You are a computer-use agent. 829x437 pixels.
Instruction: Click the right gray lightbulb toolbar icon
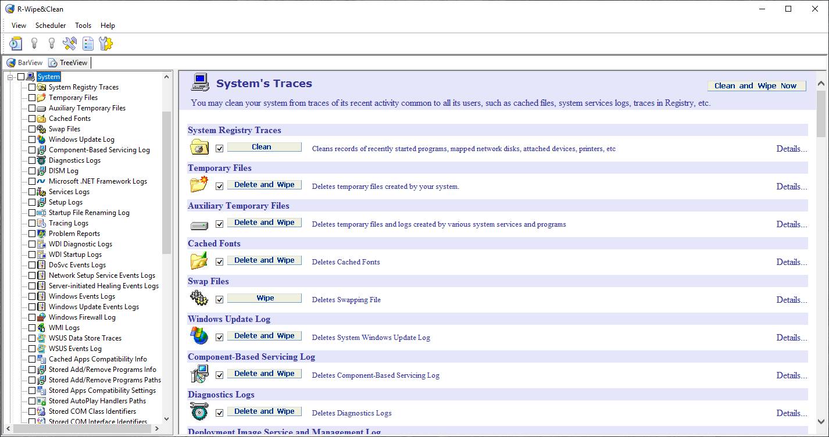52,44
